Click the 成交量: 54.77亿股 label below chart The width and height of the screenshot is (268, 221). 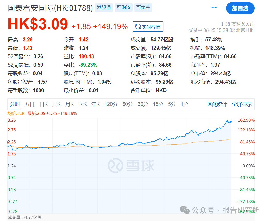(25, 217)
